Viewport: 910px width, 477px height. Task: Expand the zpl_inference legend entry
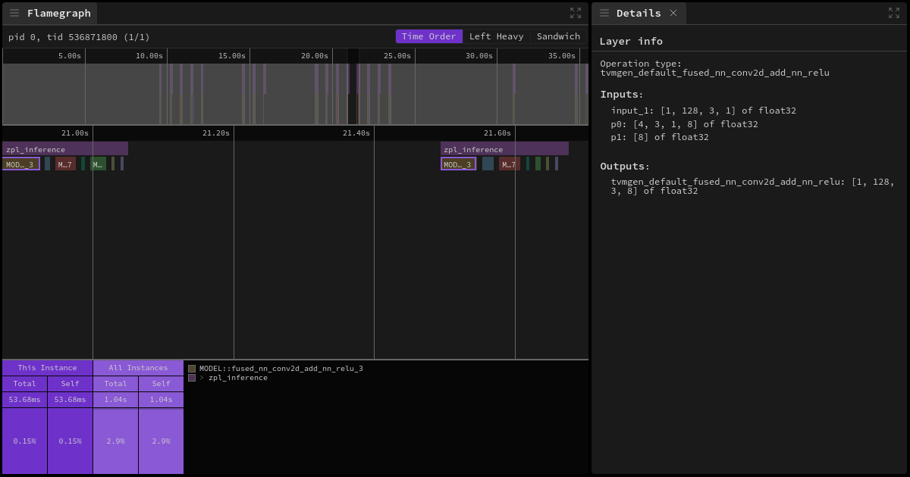tap(200, 377)
